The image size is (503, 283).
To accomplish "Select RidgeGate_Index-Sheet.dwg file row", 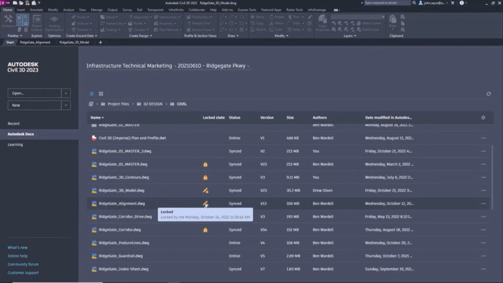I will point(288,269).
